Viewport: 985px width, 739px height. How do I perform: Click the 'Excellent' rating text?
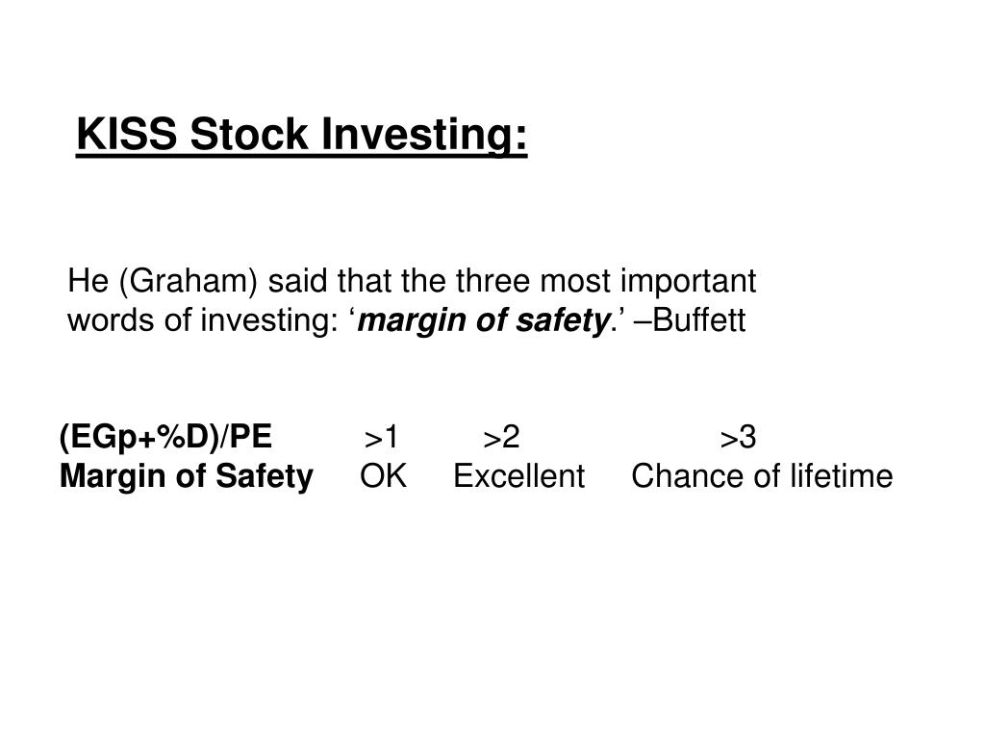coord(518,475)
